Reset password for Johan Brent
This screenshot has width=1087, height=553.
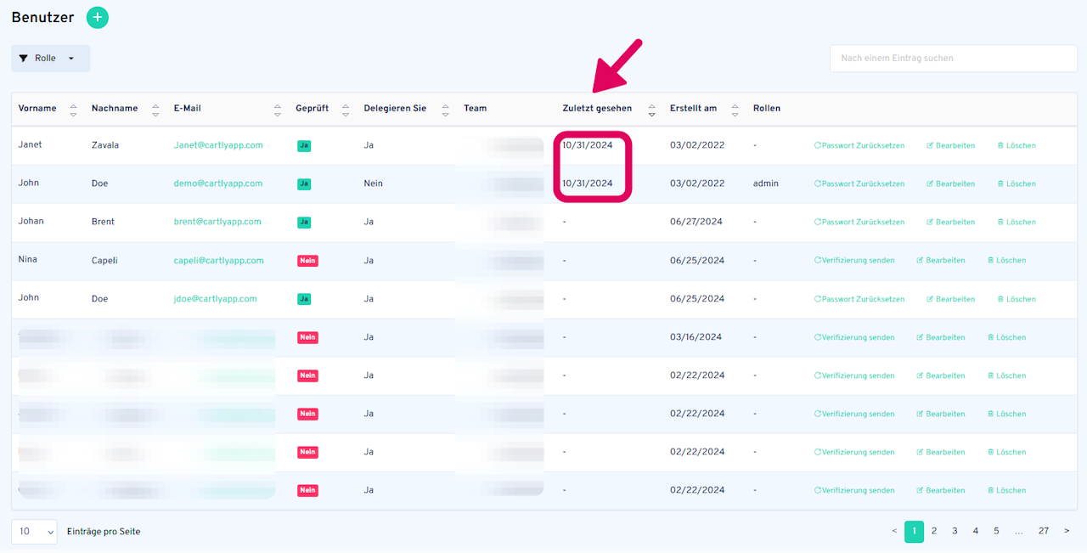coord(859,222)
